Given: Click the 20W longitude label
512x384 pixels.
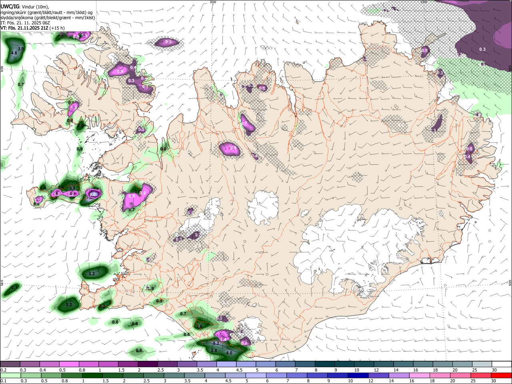Looking at the screenshot, I should [213, 2].
